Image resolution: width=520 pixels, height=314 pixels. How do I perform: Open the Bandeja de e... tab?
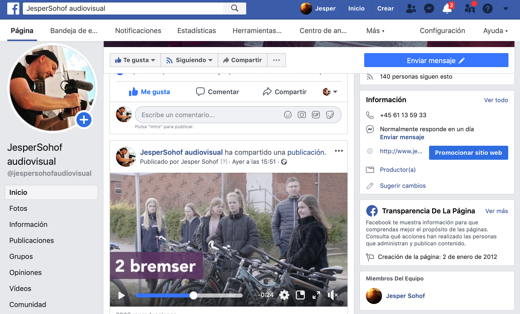point(74,31)
